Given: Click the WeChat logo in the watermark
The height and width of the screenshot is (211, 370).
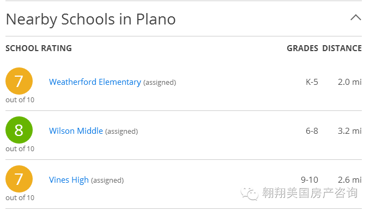Looking at the screenshot, I should (x=250, y=194).
